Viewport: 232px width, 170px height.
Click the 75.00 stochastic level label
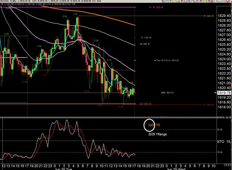click(x=220, y=152)
